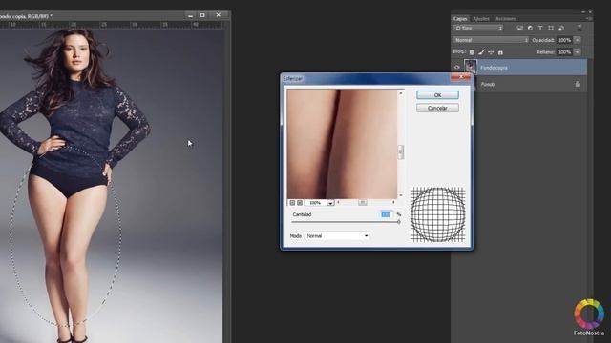Click the Opacidad 100% field
611x343 pixels.
point(564,40)
